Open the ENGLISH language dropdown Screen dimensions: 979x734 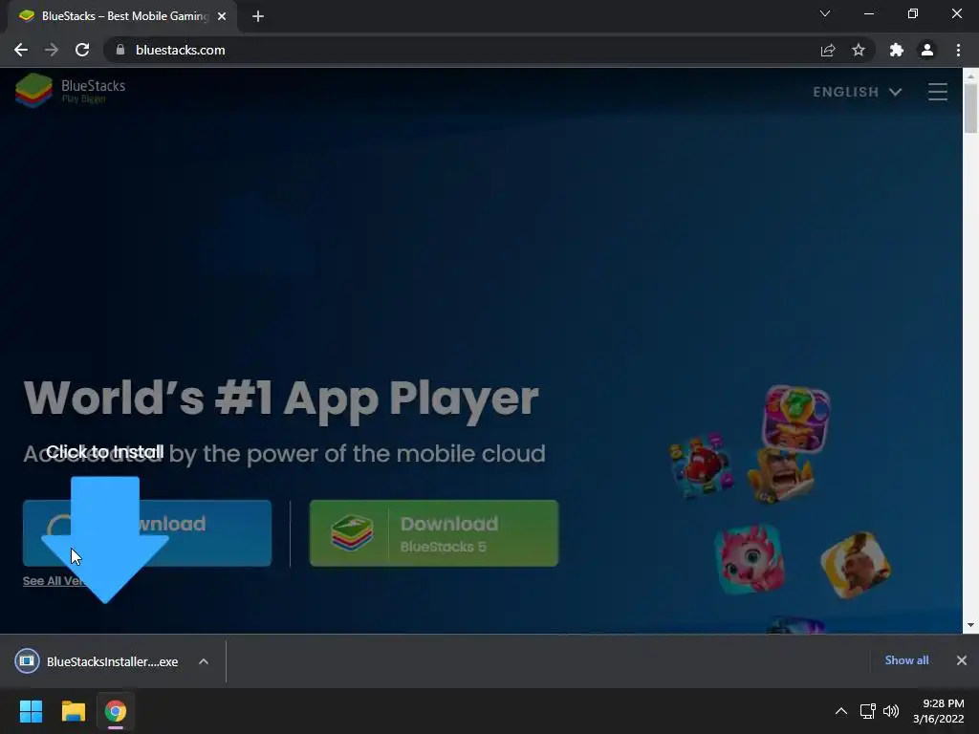pos(858,92)
